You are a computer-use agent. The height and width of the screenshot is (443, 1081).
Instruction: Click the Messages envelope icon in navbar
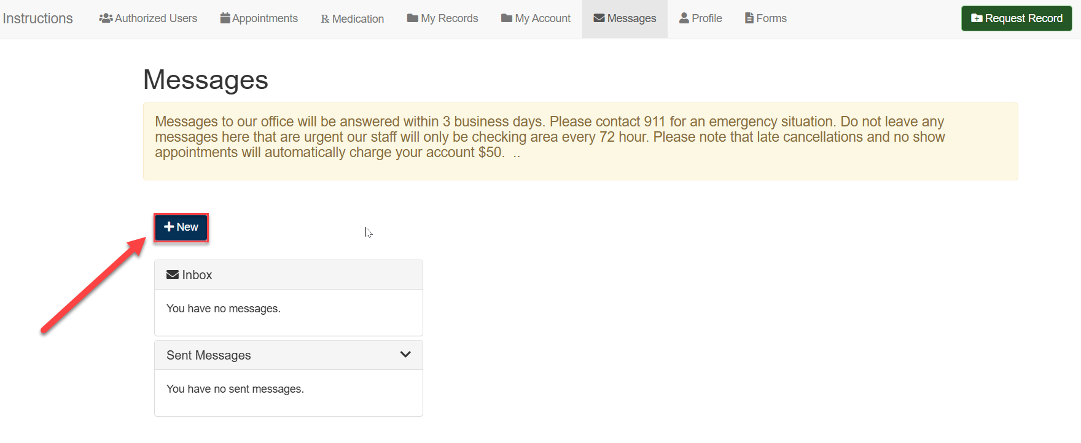click(599, 18)
